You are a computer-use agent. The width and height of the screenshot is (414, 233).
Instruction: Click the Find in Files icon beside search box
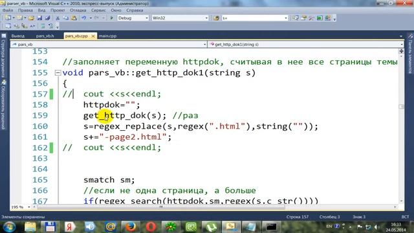click(x=216, y=18)
